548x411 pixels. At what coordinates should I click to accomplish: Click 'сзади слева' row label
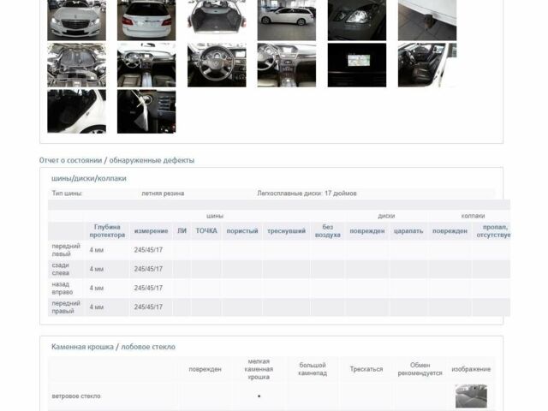pos(61,269)
